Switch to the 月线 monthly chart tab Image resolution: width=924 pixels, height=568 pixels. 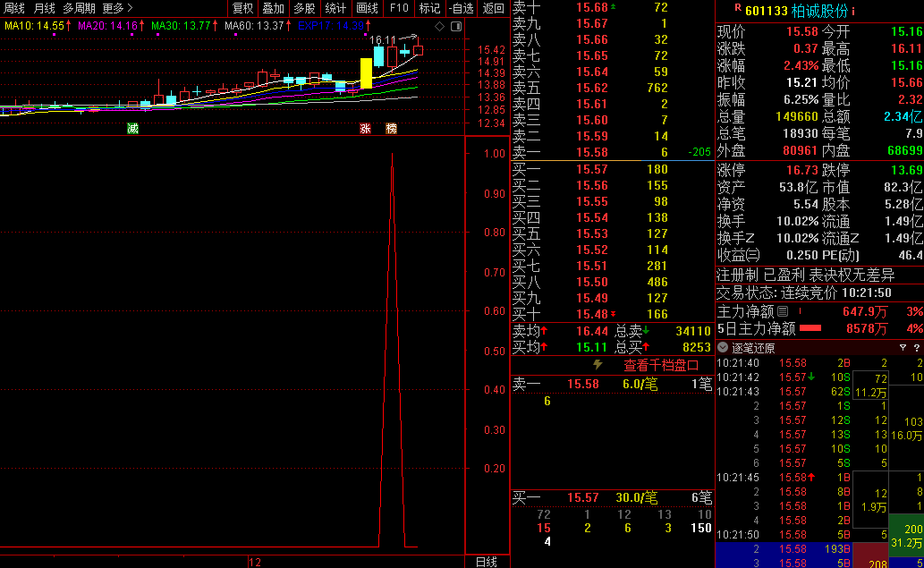(45, 8)
